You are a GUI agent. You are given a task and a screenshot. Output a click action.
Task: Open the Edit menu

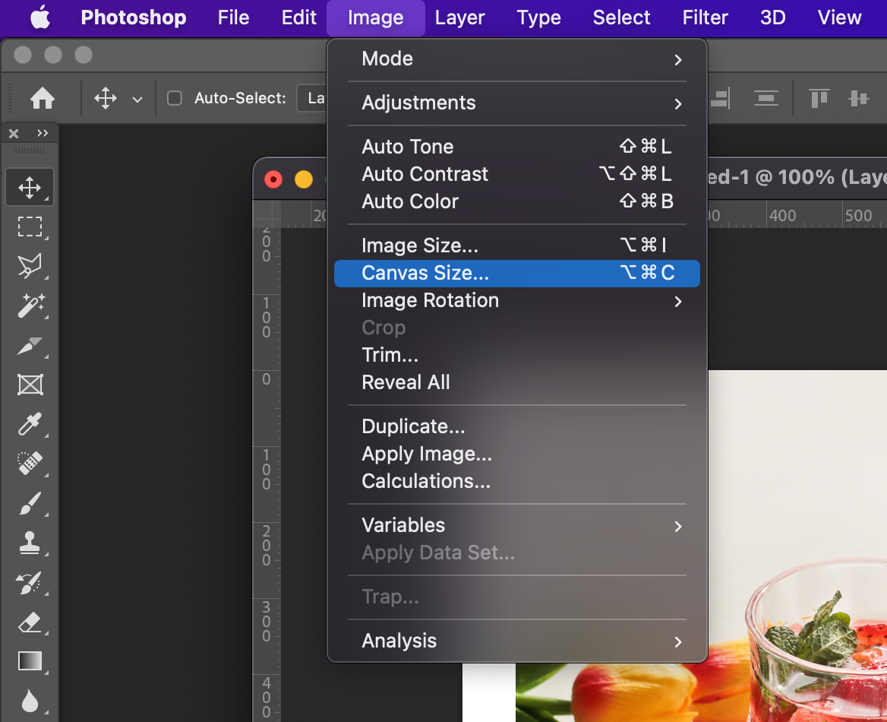[x=298, y=17]
